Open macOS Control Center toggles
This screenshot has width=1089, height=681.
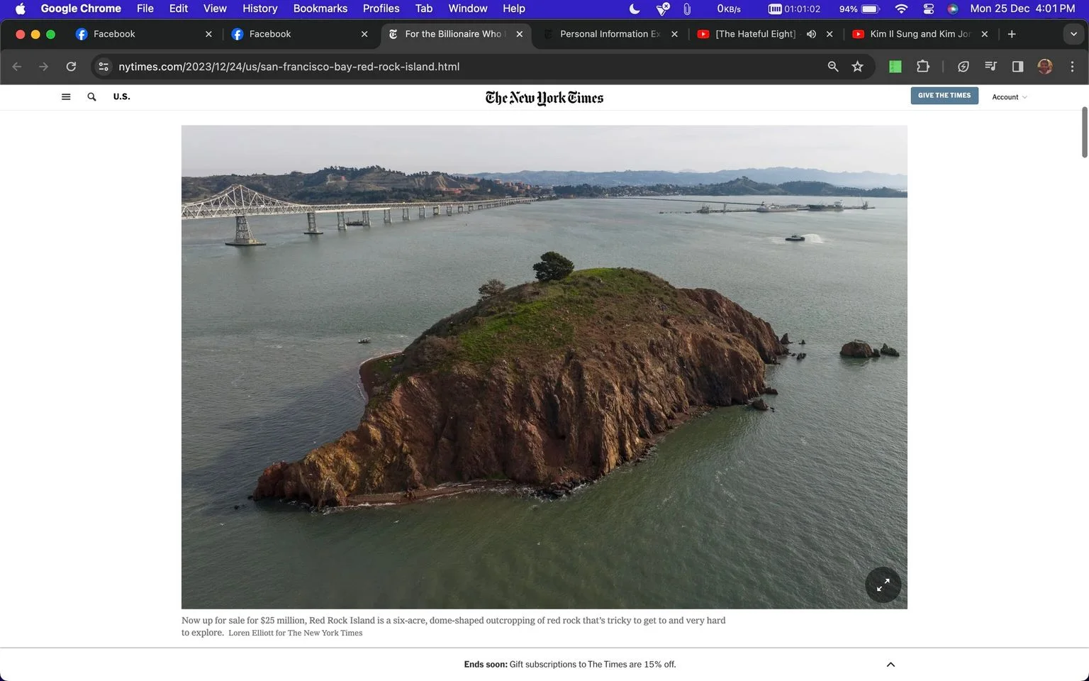[928, 9]
